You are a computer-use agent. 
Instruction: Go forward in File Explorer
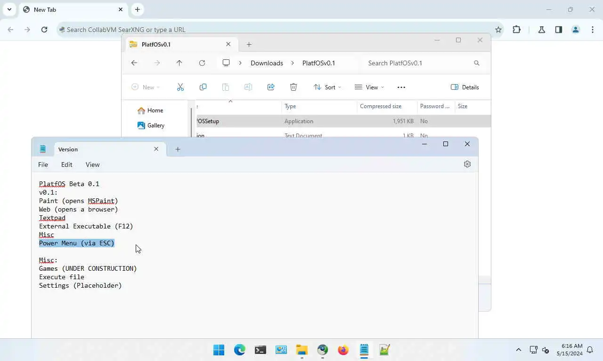157,63
